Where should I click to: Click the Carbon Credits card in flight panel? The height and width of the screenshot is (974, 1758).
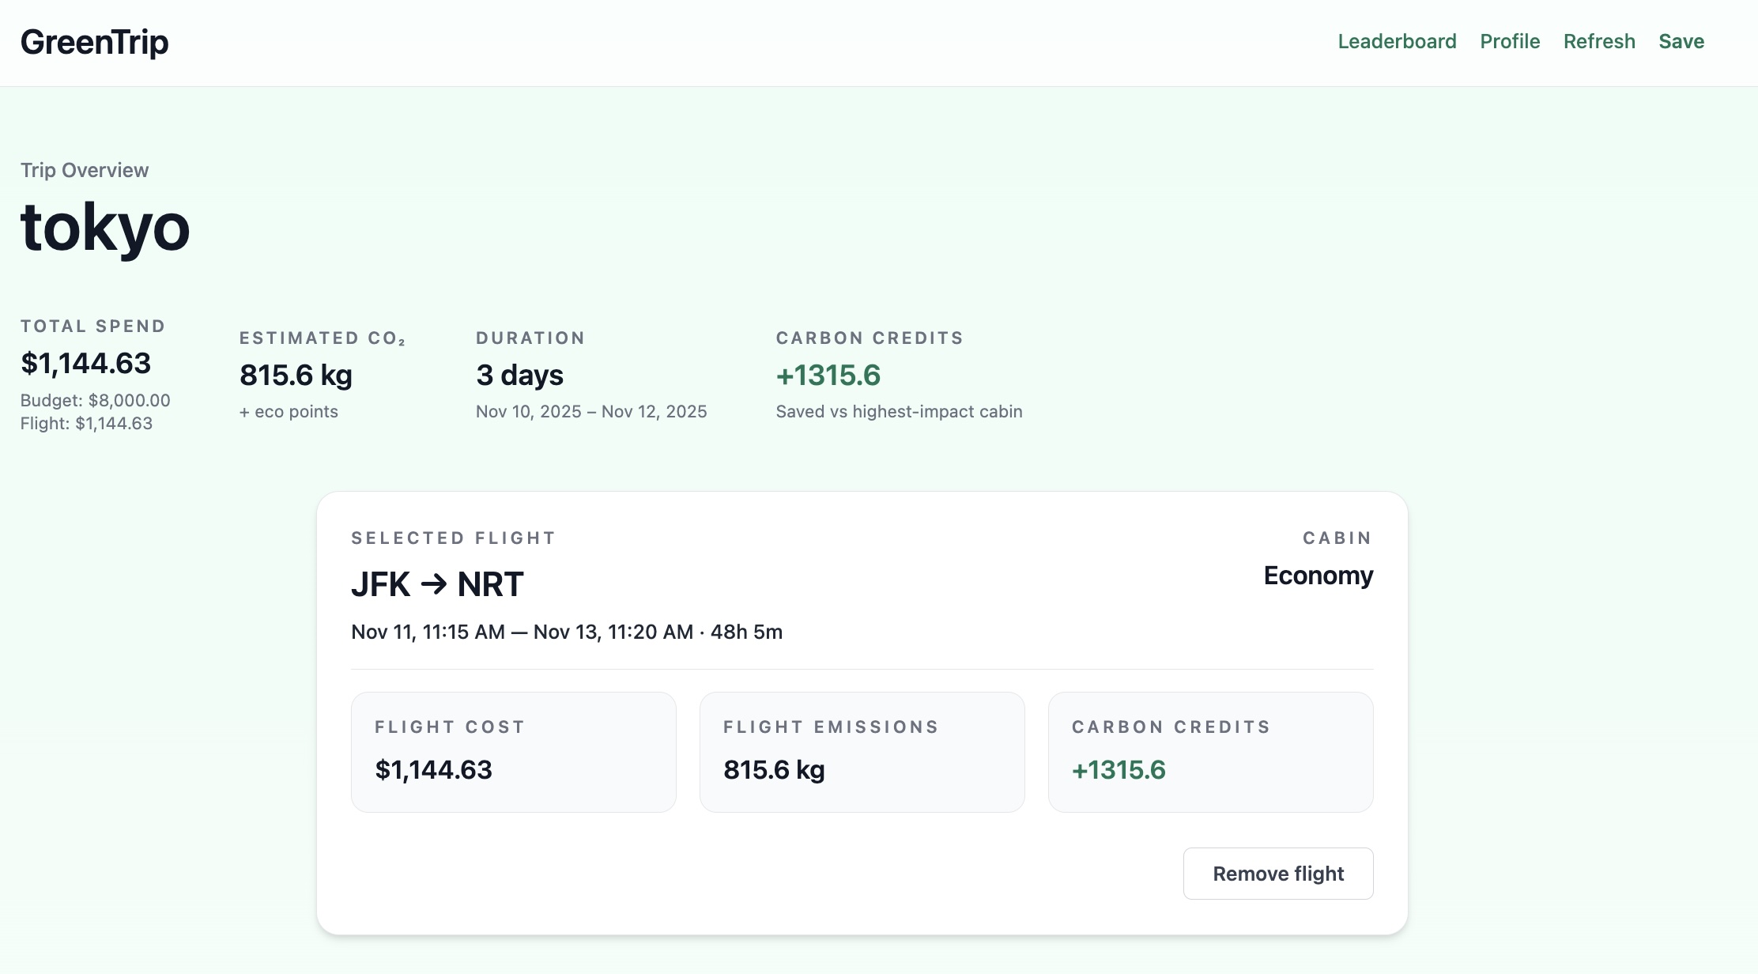(1210, 752)
